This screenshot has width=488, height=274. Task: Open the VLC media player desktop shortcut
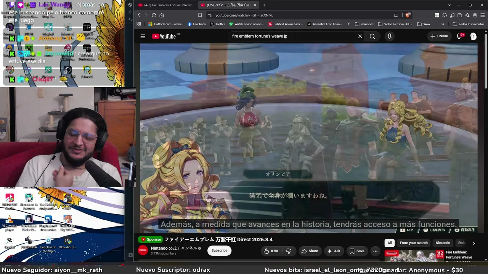point(10,223)
